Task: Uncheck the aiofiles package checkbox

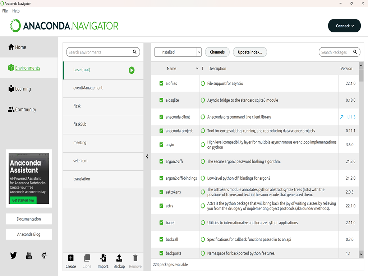Action: point(161,83)
